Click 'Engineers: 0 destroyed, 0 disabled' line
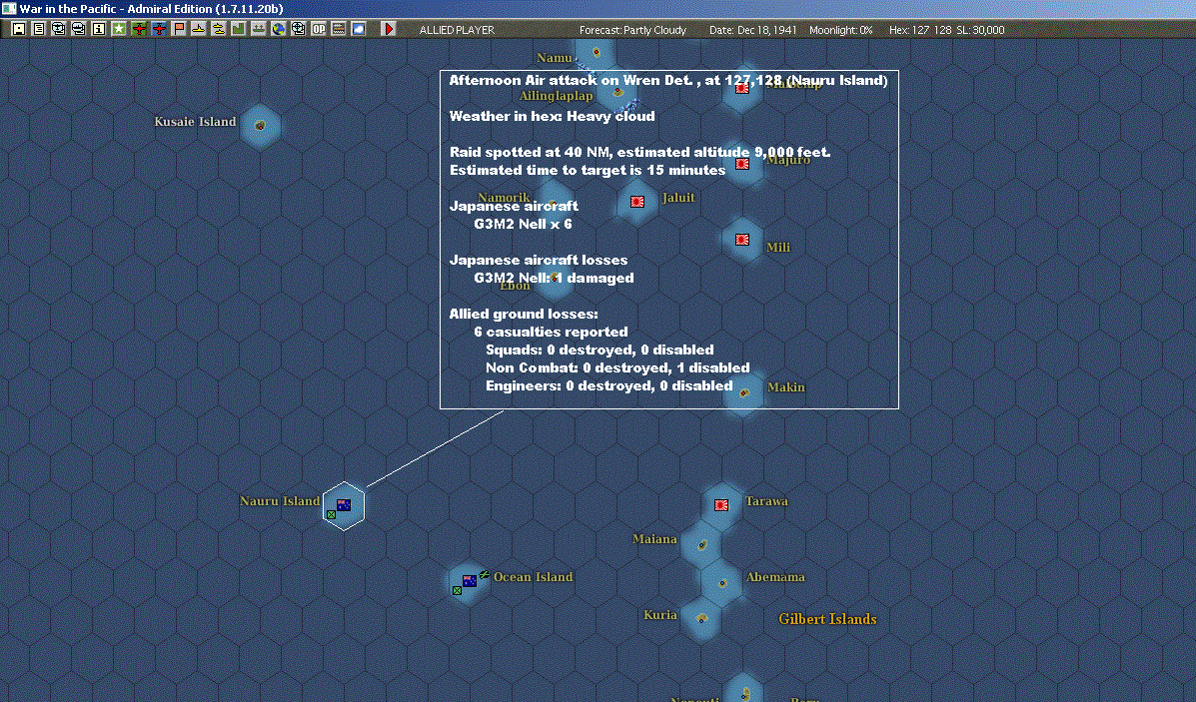This screenshot has width=1196, height=702. tap(609, 385)
